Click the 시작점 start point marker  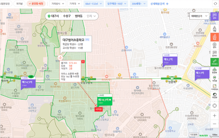pyautogui.click(x=99, y=109)
